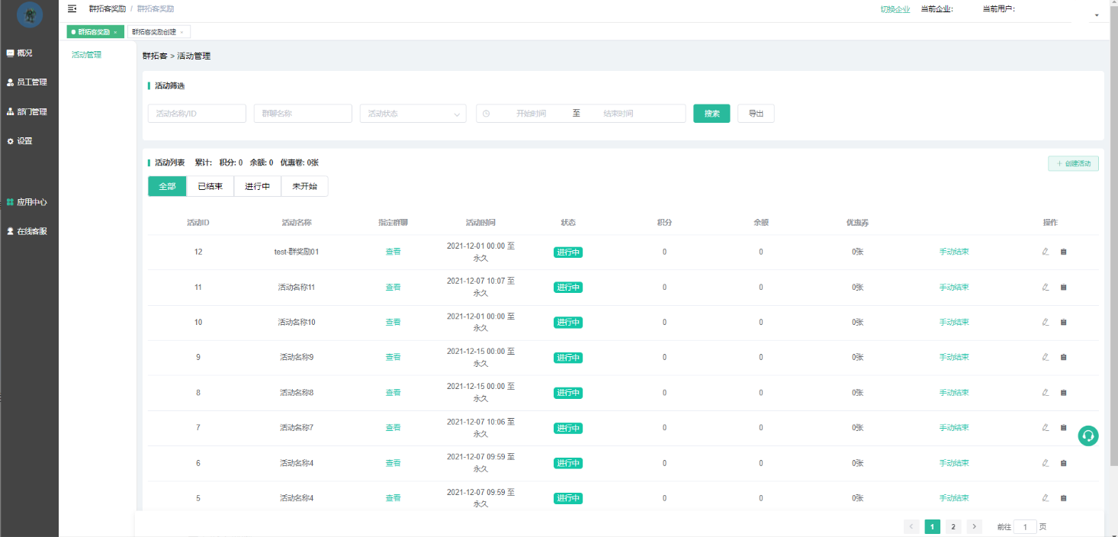Click edit pencil icon for activity 9
Image resolution: width=1118 pixels, height=537 pixels.
(1046, 357)
